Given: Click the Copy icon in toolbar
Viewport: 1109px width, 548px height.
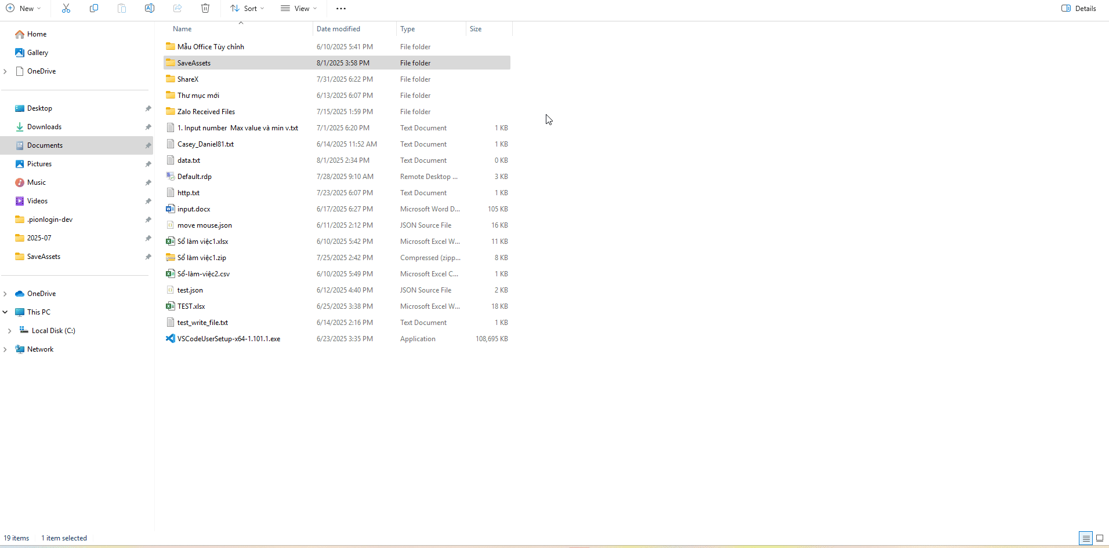Looking at the screenshot, I should click(x=94, y=8).
